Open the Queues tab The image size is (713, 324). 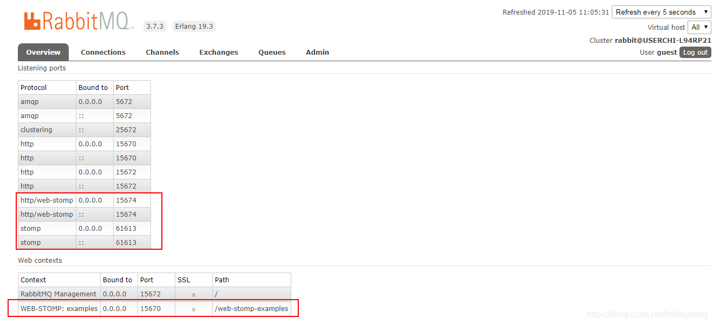[x=272, y=52]
